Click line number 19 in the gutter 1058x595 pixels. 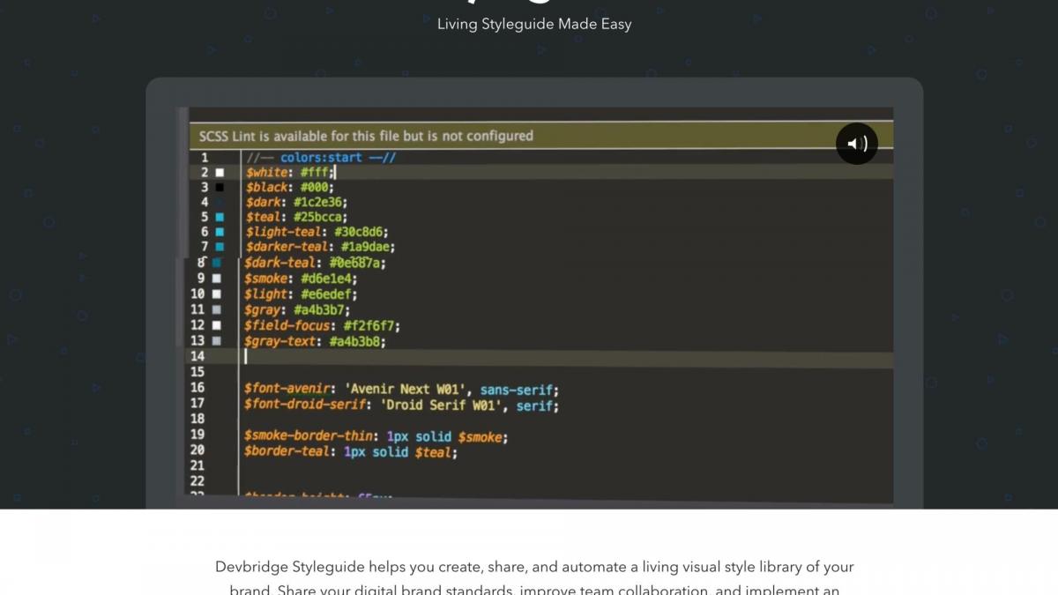coord(197,435)
